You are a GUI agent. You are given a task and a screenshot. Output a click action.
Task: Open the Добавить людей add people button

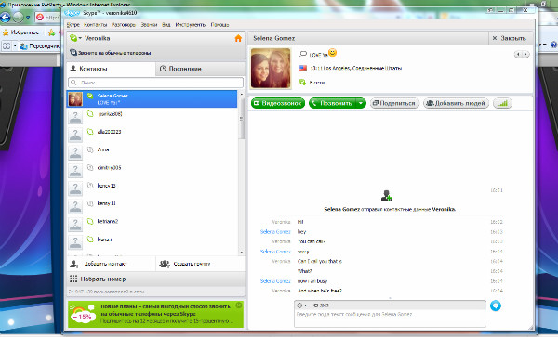point(456,103)
